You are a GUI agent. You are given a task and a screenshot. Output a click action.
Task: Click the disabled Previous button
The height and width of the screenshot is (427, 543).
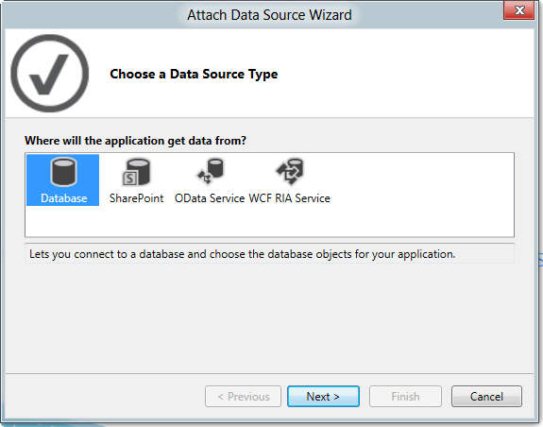[243, 396]
